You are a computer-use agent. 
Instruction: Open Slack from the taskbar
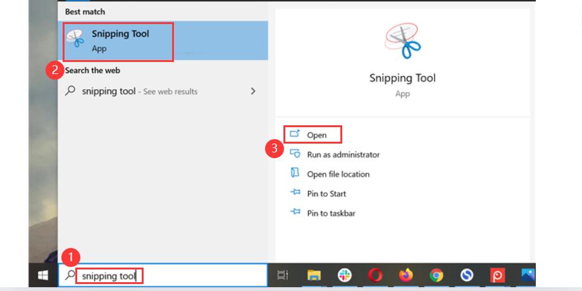tap(345, 275)
